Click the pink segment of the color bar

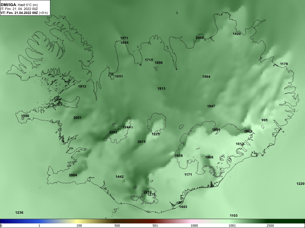(x=192, y=221)
